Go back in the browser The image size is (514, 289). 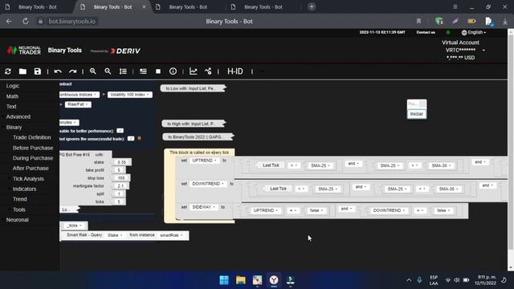[x=9, y=22]
